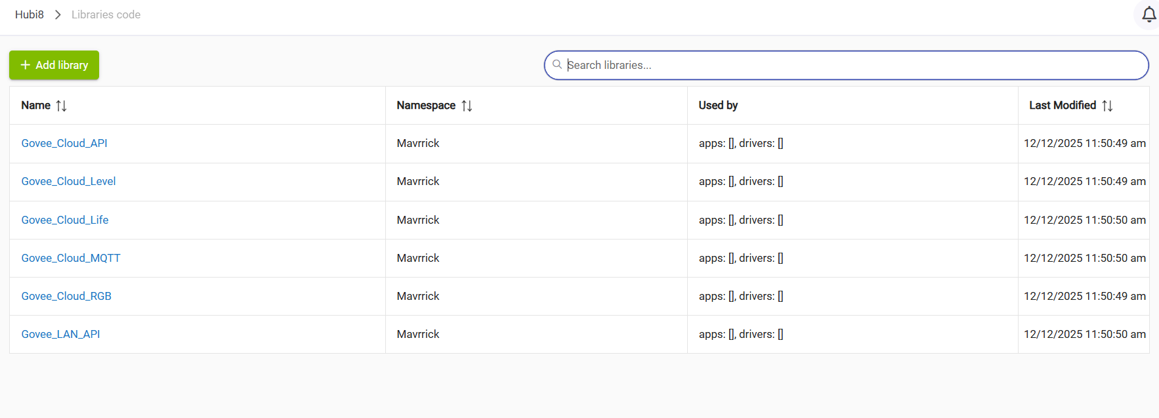Open the Govee_Cloud_MQTT library

[71, 258]
